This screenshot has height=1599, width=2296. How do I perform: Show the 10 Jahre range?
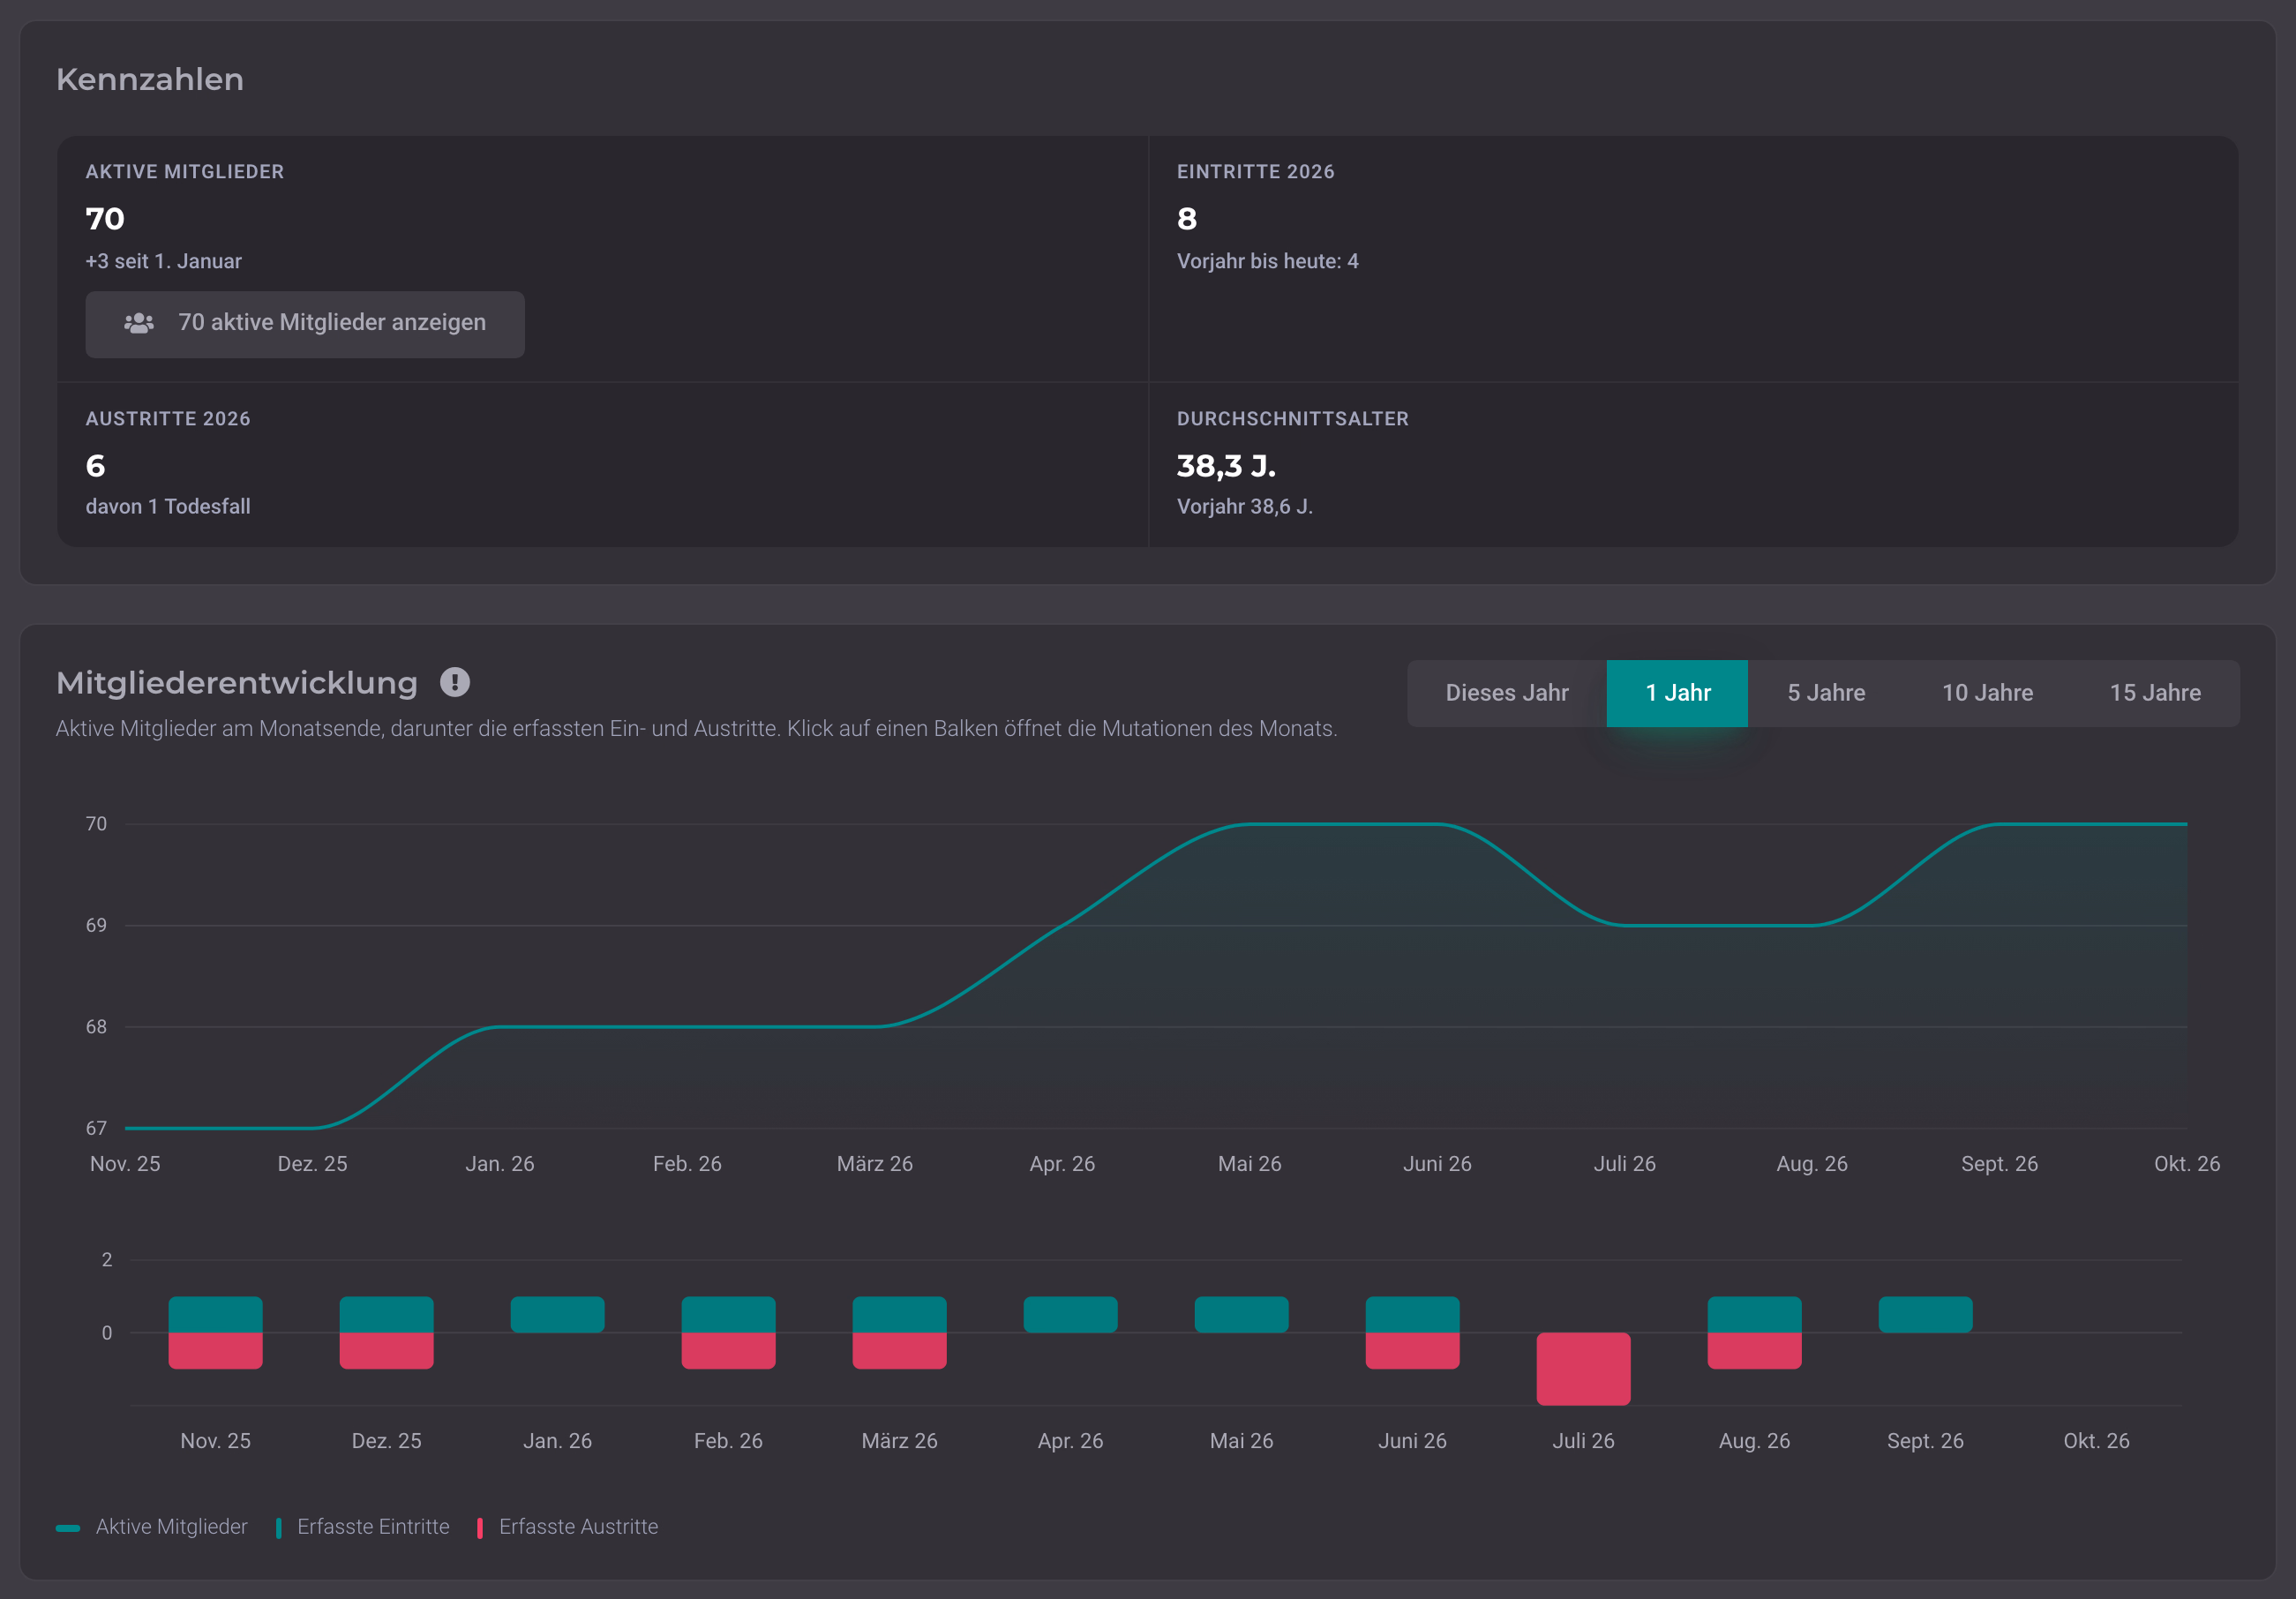pyautogui.click(x=1987, y=693)
